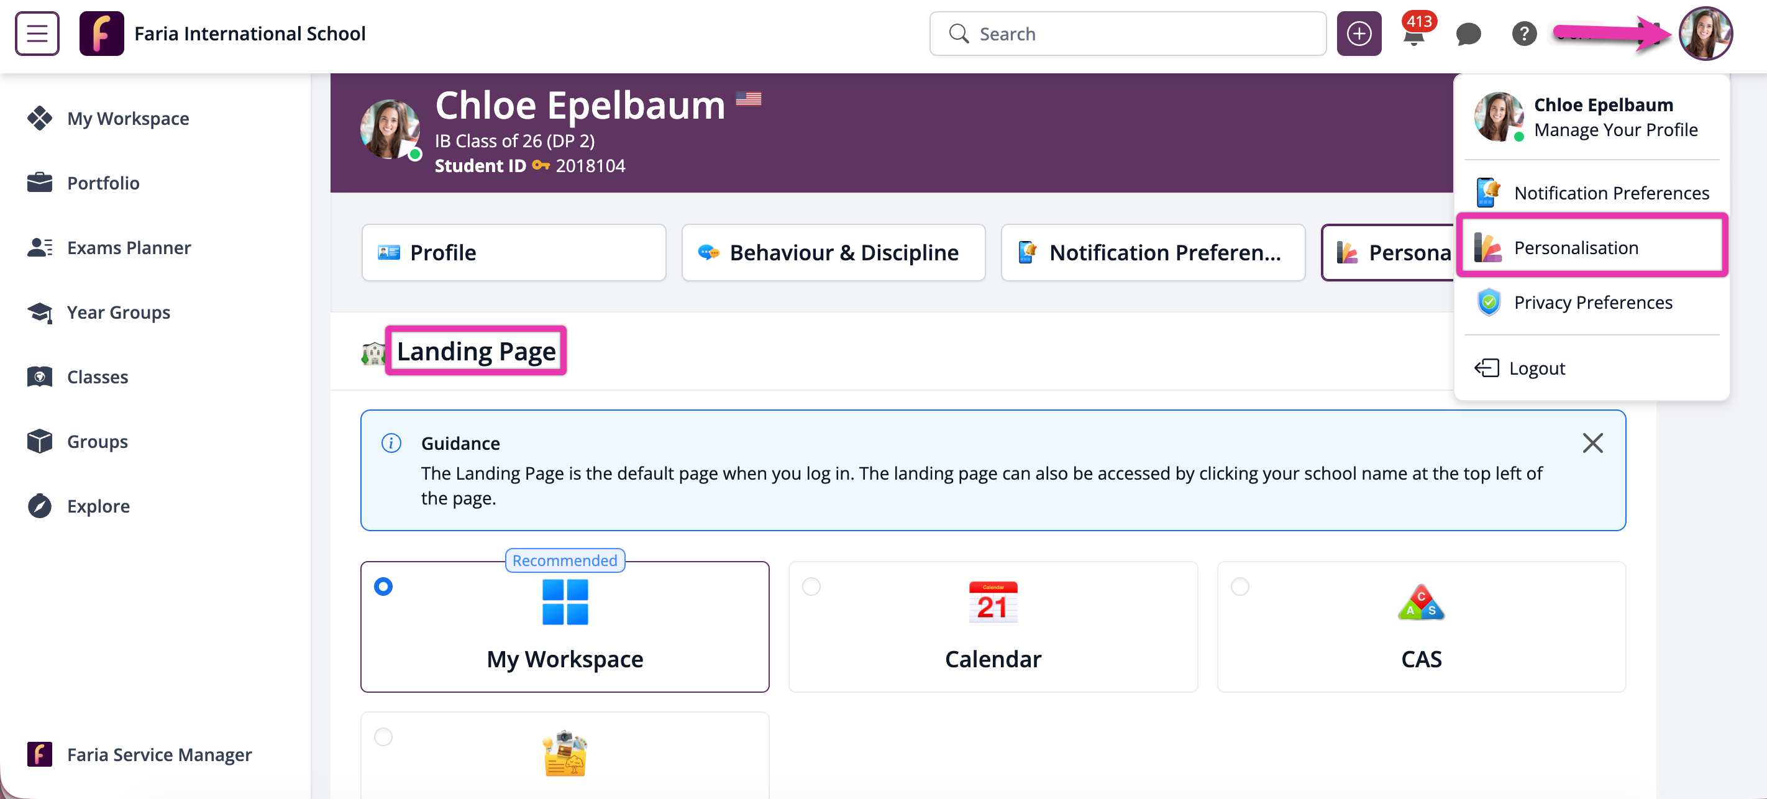Open Explore from the sidebar

coord(98,506)
